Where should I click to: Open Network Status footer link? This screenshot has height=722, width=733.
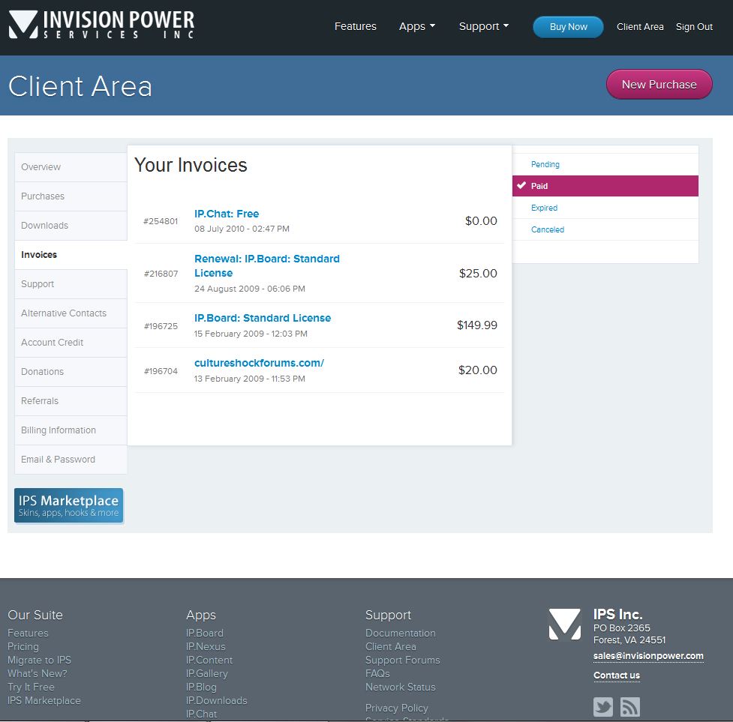[x=401, y=687]
